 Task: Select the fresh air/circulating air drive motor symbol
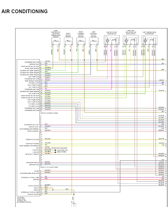point(130,40)
